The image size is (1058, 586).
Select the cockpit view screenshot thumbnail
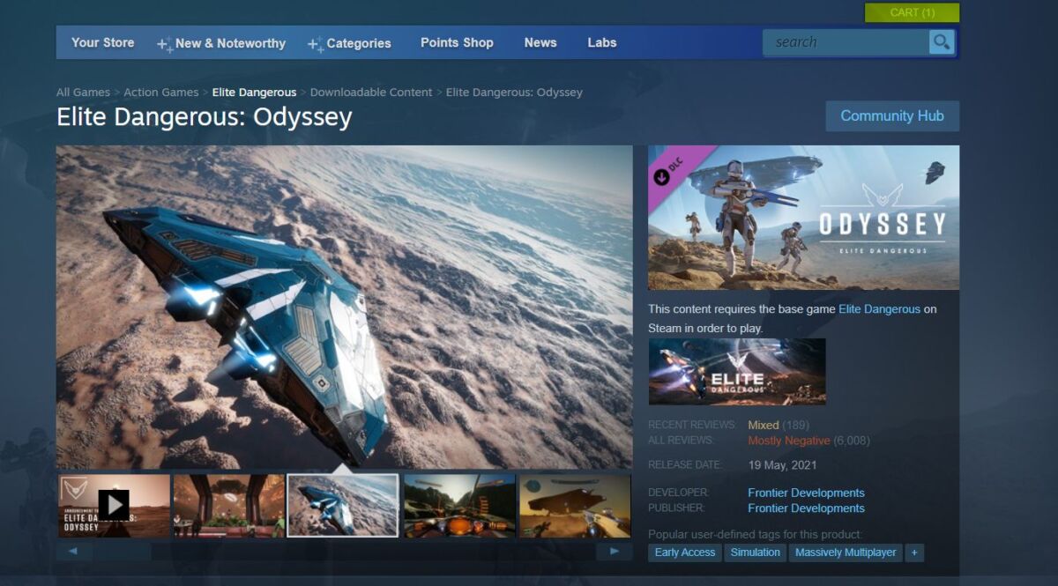(459, 505)
